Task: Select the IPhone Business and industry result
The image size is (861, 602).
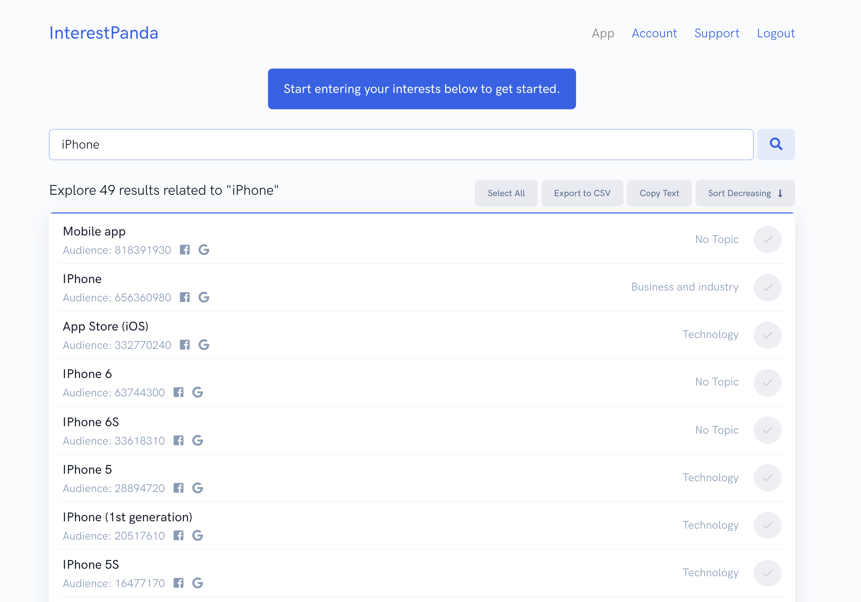Action: [x=767, y=287]
